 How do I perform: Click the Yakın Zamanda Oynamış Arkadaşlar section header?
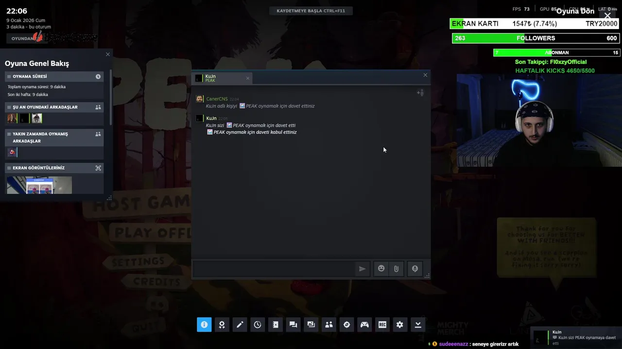[54, 138]
